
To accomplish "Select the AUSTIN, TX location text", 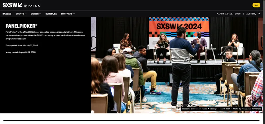I will (253, 14).
